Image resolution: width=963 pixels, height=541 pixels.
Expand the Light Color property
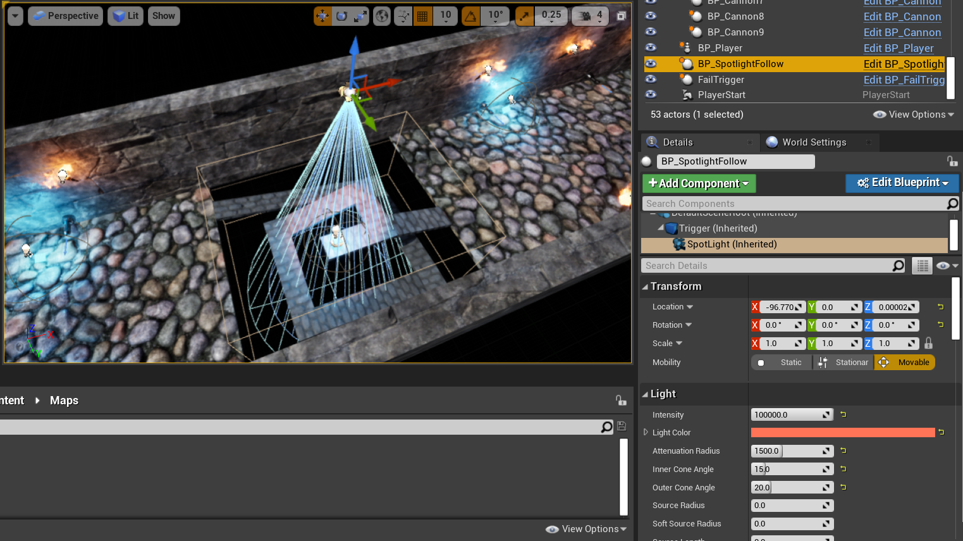646,432
